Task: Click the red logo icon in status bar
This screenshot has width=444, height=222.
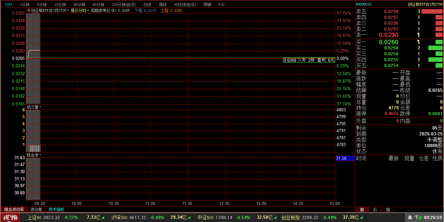Action: click(x=10, y=217)
